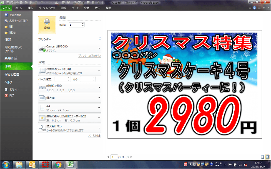Go to next page in preview
Image resolution: width=271 pixels, height=169 pixels.
click(131, 157)
